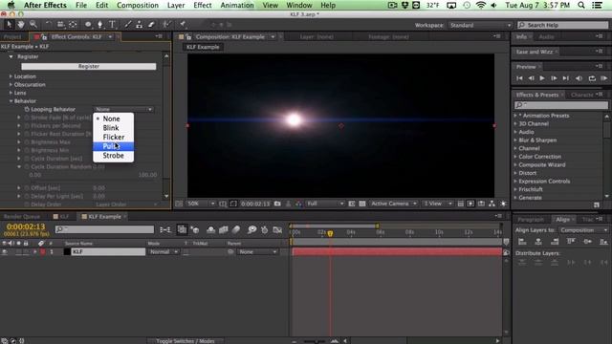Screen dimensions: 612x344
Task: Toggle Looping Behavior stopwatch
Action: click(x=27, y=109)
